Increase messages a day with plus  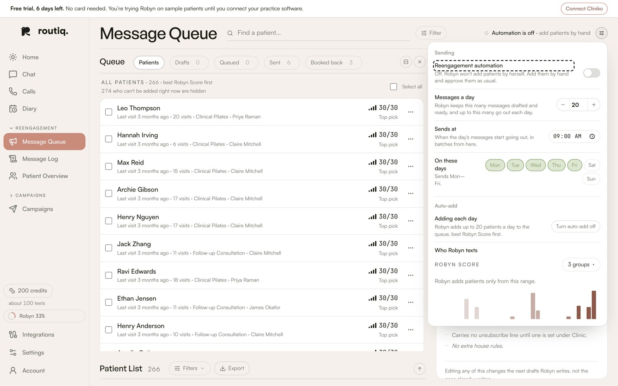tap(594, 105)
